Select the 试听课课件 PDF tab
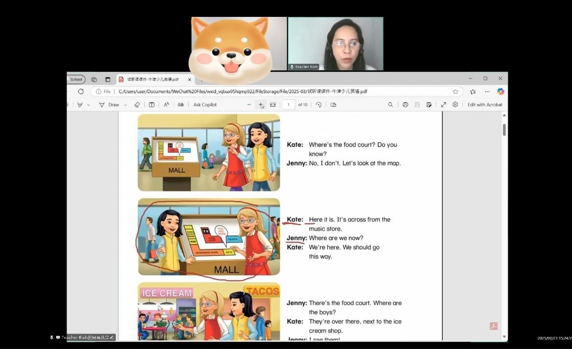This screenshot has width=572, height=349. tap(149, 80)
